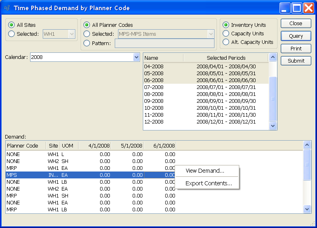Open the Calendar dropdown showing 2008
Image resolution: width=317 pixels, height=228 pixels.
136,57
